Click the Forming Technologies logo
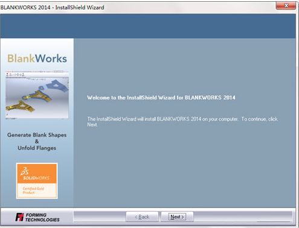Screen dimensions: 299x228 37,217
